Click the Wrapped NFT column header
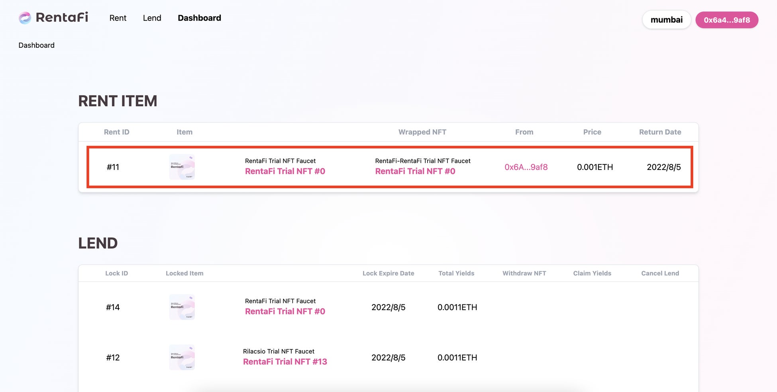777x392 pixels. point(422,132)
